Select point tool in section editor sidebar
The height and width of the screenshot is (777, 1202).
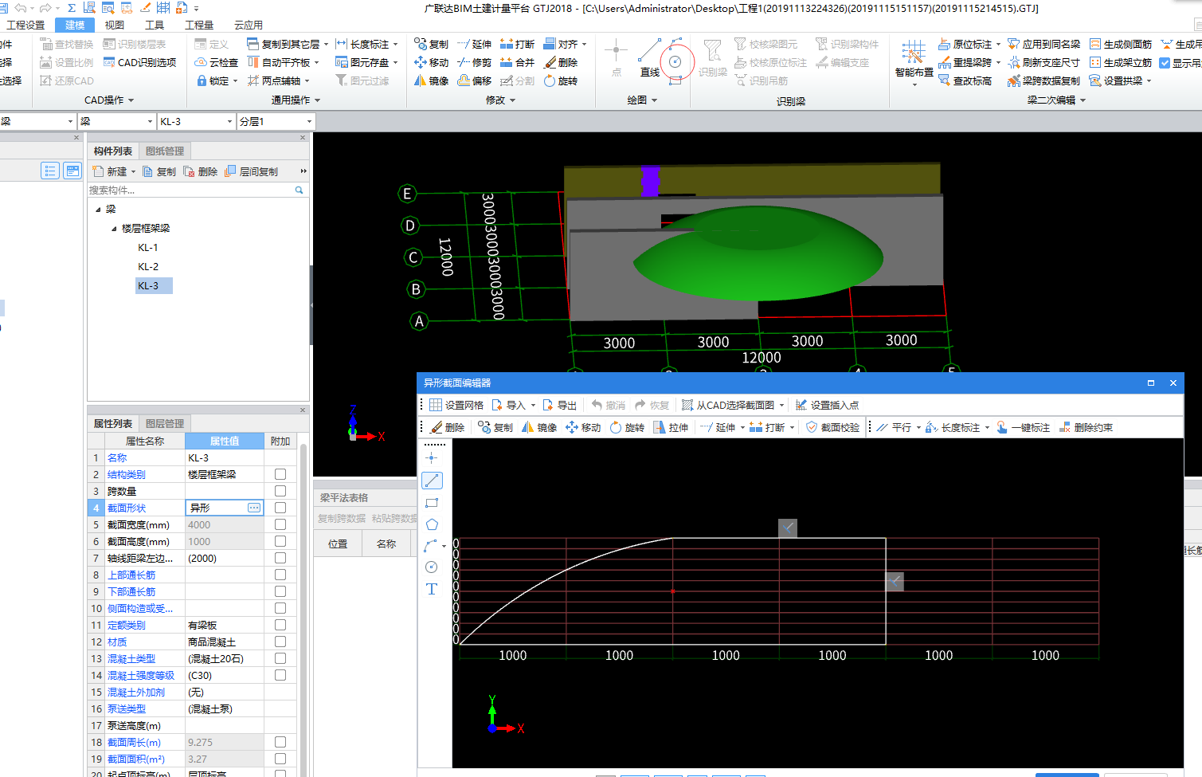click(432, 457)
